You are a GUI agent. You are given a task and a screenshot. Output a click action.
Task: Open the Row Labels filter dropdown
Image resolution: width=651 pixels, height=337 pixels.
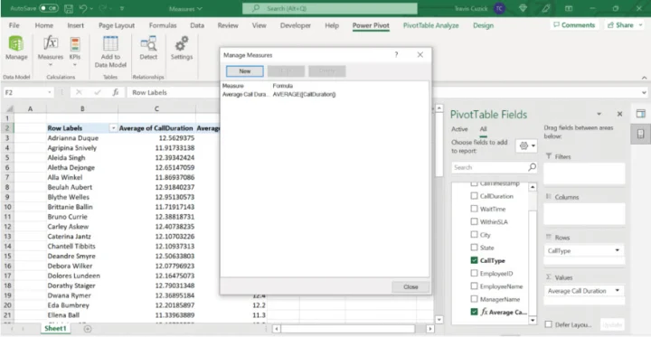click(x=113, y=128)
